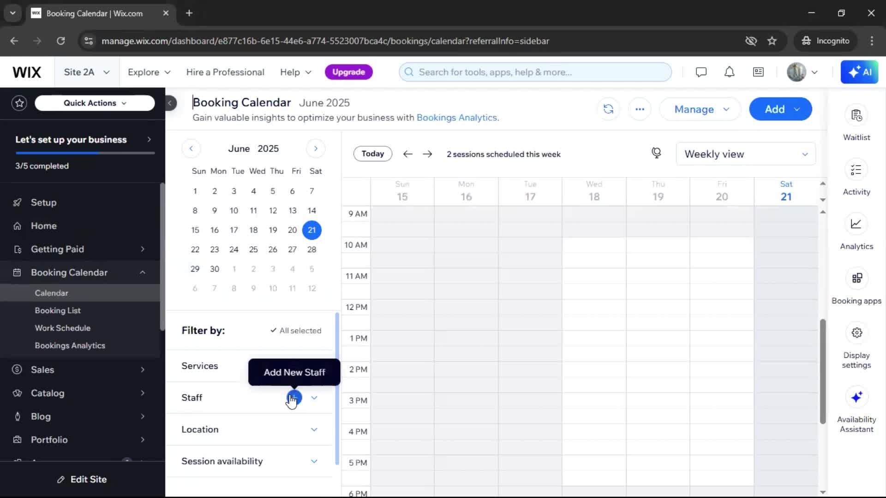
Task: Click the favorites star in sidebar
Action: tap(19, 103)
